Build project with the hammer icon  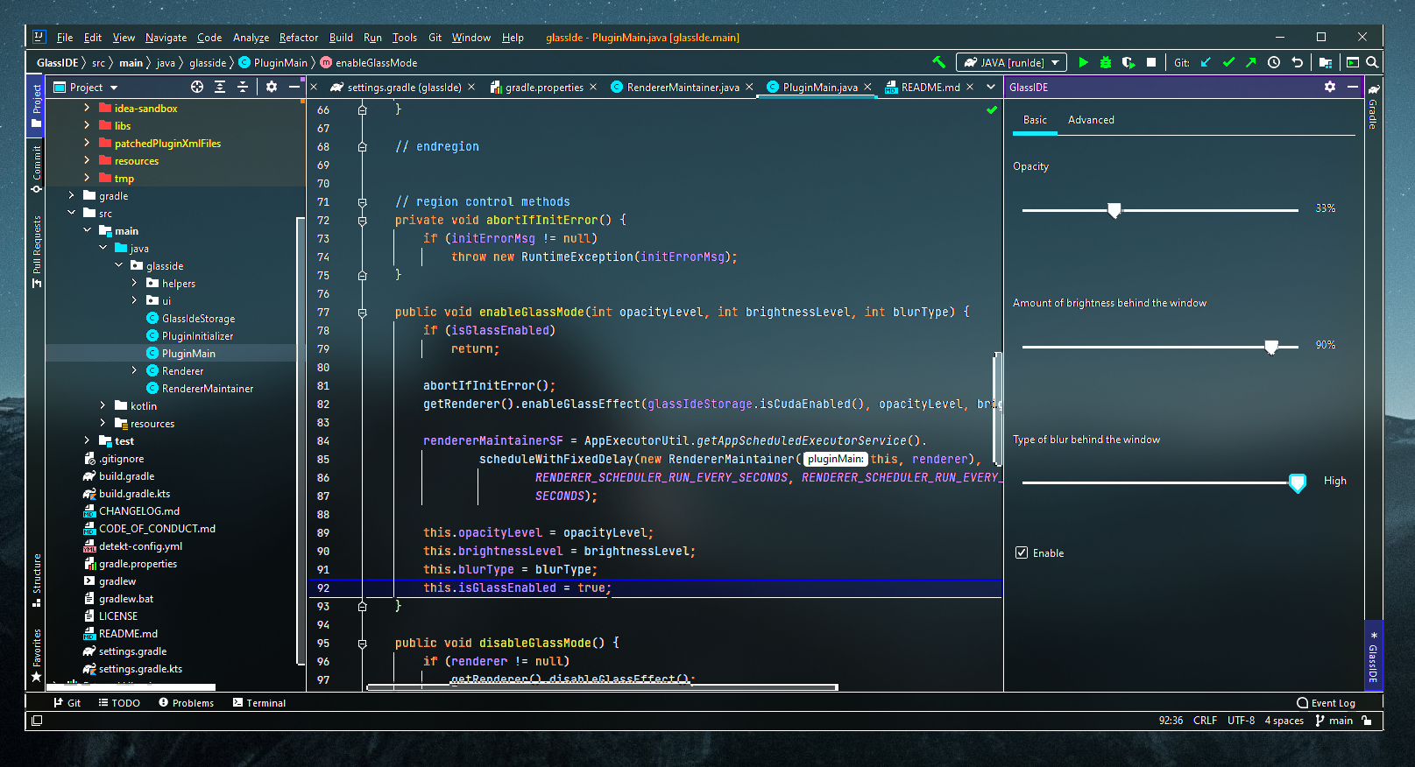click(x=938, y=62)
